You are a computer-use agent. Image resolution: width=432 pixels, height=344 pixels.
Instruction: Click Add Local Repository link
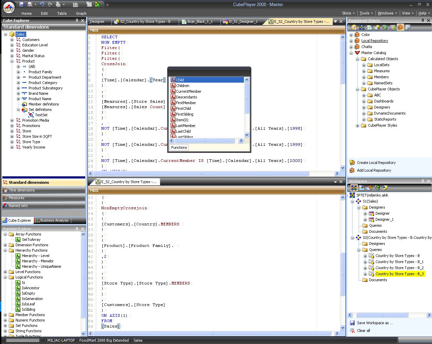[x=374, y=170]
